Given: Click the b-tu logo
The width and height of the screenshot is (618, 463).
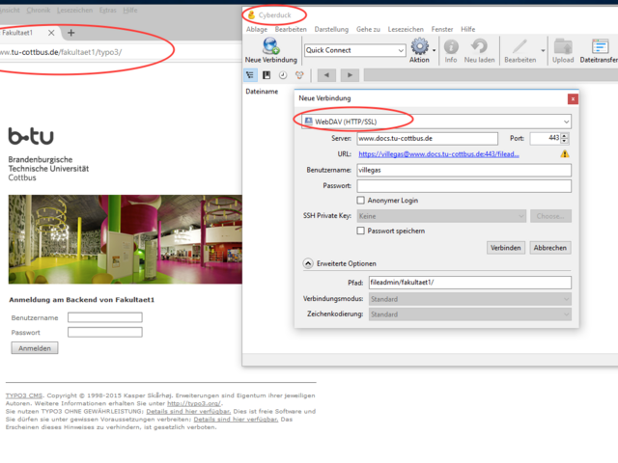Looking at the screenshot, I should tap(31, 136).
